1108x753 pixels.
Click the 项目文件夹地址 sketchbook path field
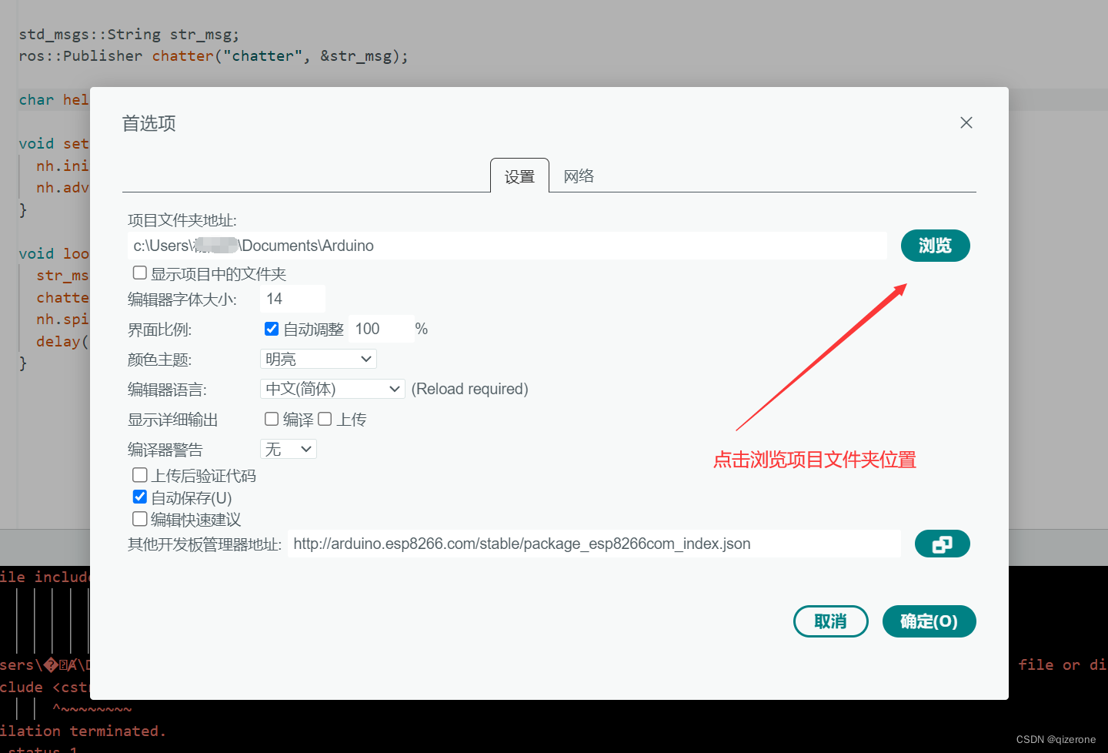[x=508, y=246]
